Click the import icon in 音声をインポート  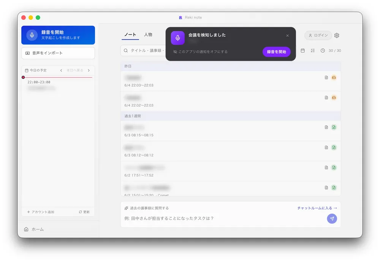click(x=28, y=53)
